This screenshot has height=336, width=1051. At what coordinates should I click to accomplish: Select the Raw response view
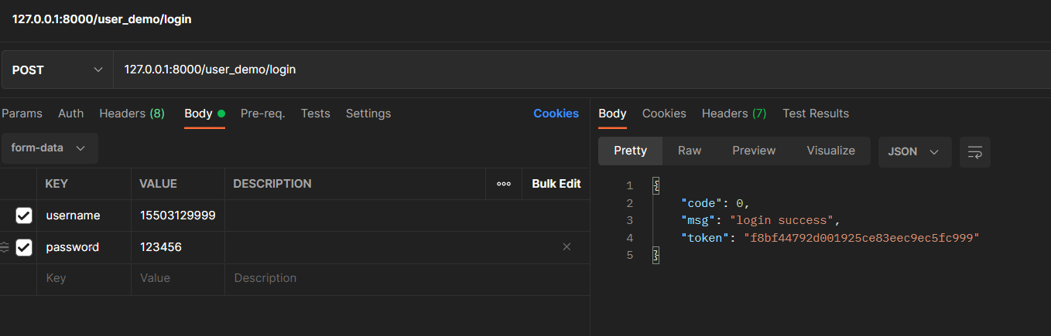coord(689,151)
